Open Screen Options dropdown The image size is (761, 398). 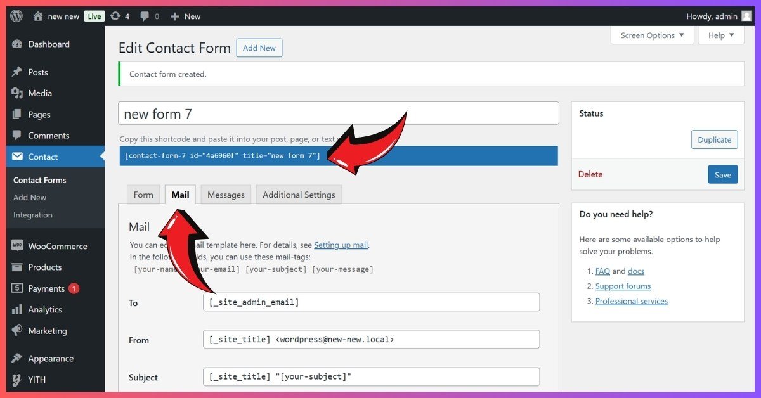[x=652, y=35]
